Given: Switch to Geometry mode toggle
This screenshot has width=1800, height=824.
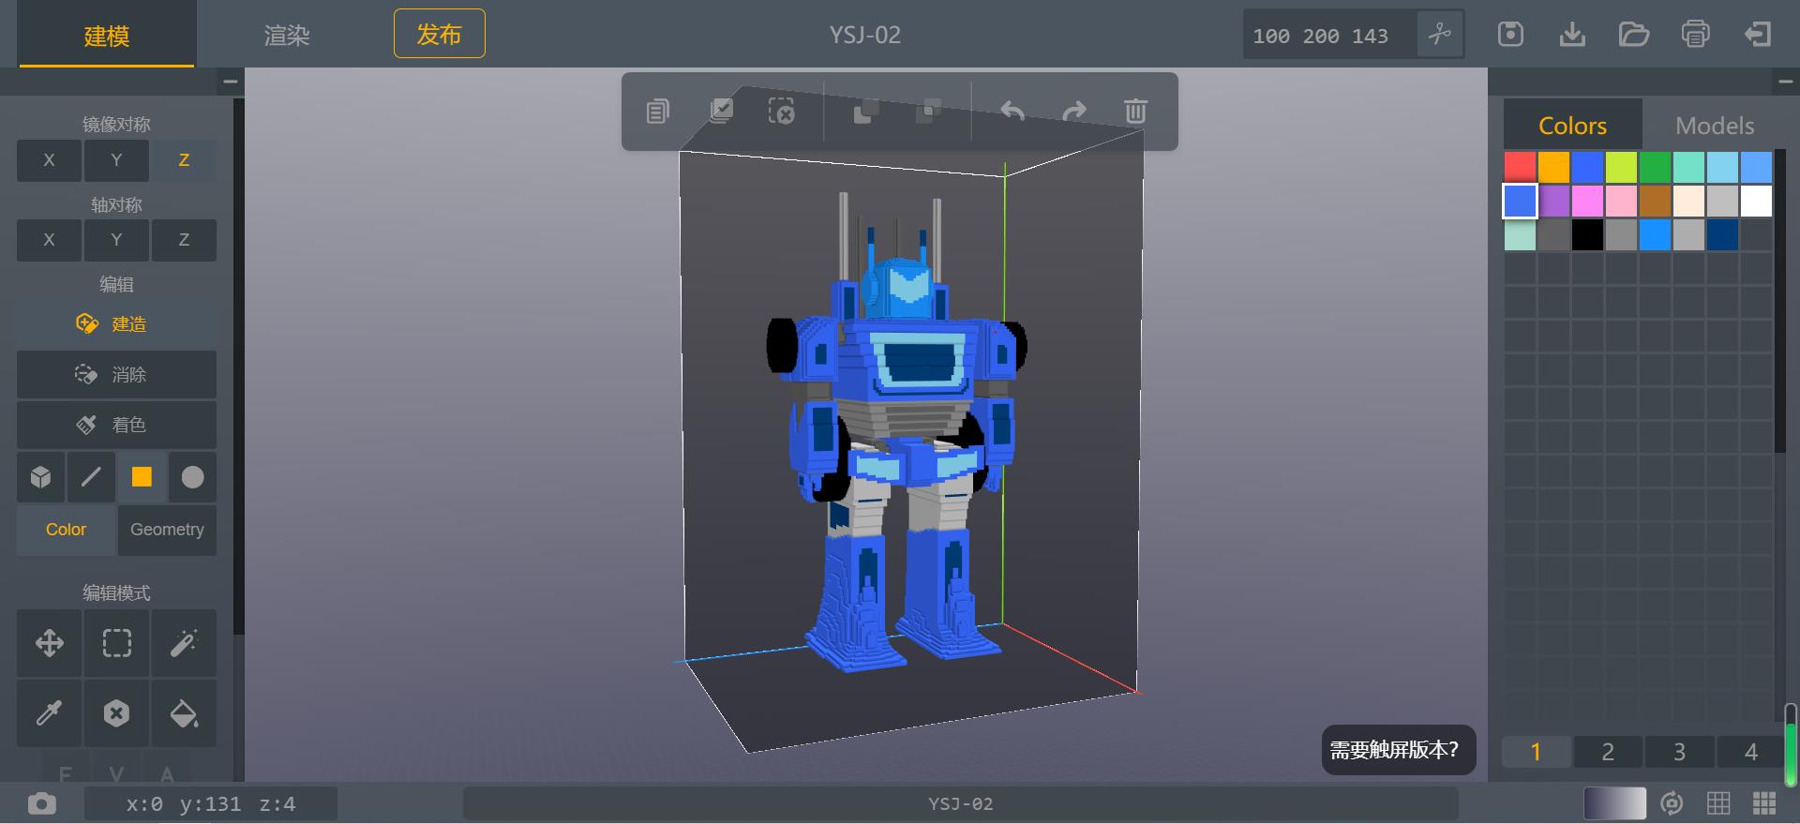Looking at the screenshot, I should tap(167, 530).
